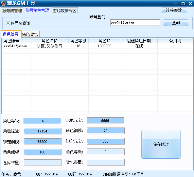
Task: Select the [1区]久似妖气 character name cell
Action: (x=50, y=46)
